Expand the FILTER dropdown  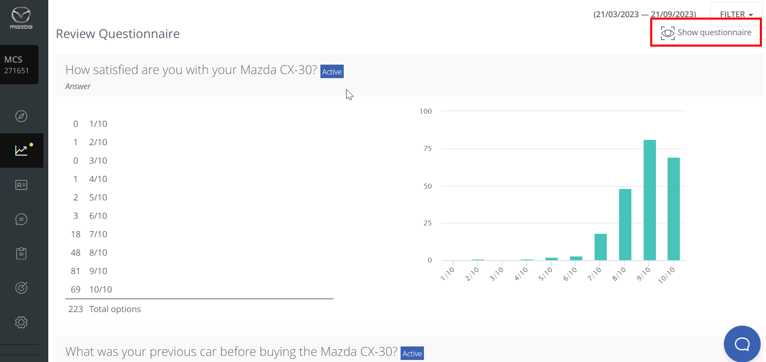tap(736, 14)
